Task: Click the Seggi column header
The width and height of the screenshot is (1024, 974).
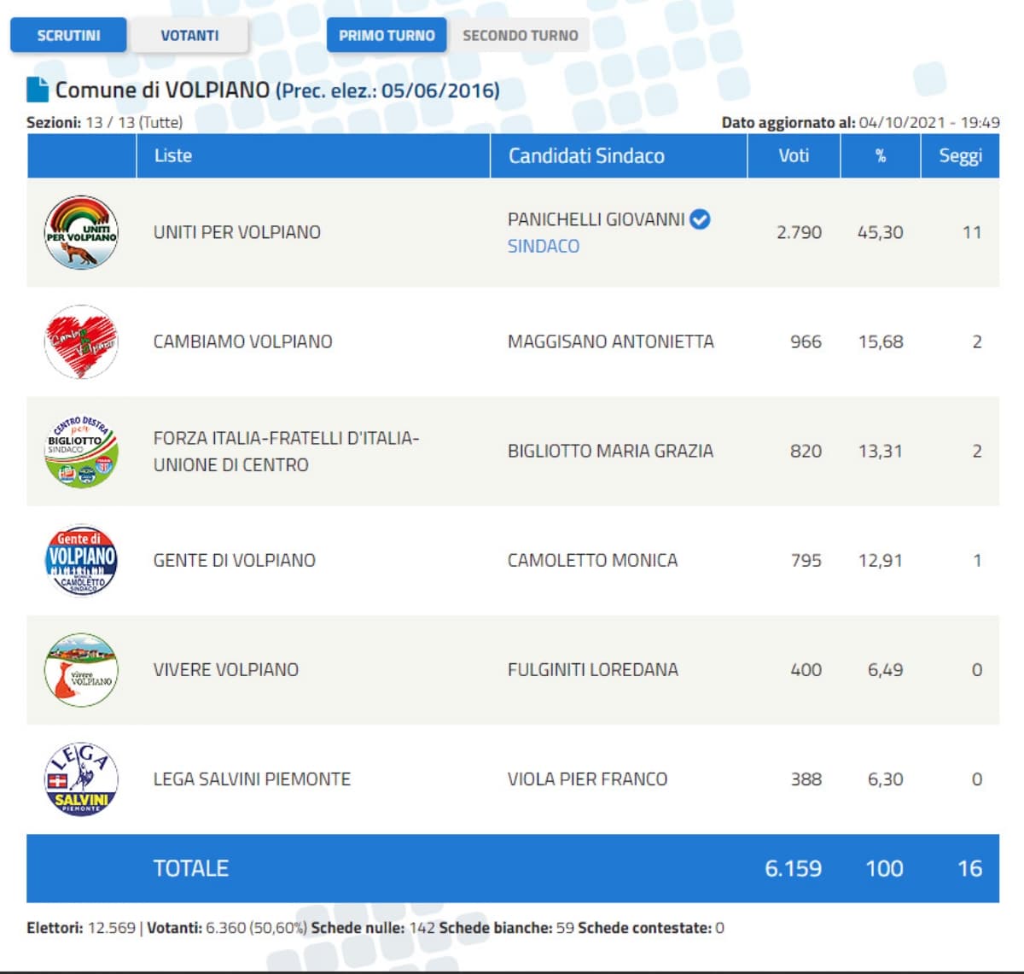Action: pyautogui.click(x=960, y=155)
